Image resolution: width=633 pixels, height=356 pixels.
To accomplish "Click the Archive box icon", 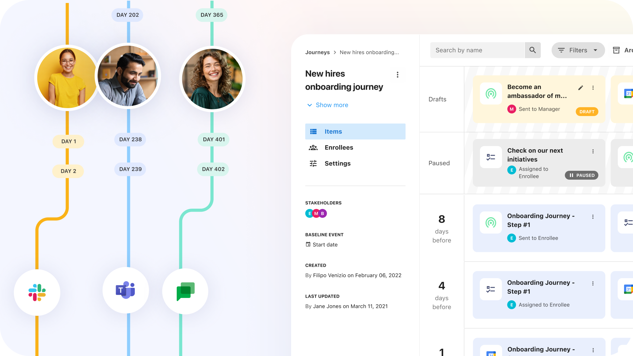I will click(x=616, y=50).
